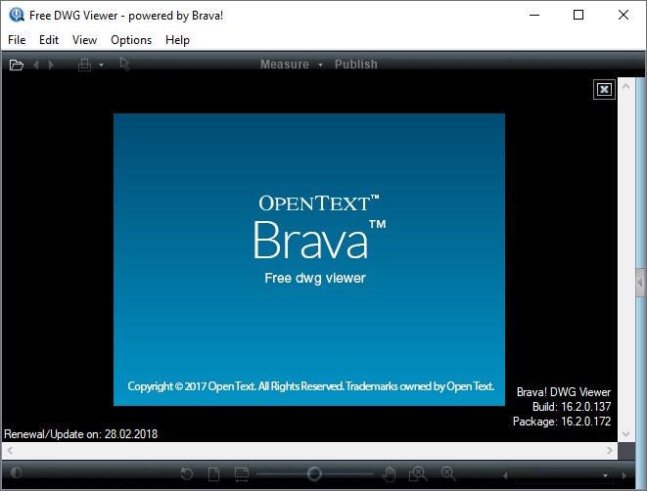
Task: Open the page selector dropdown at bottom right
Action: tap(606, 475)
